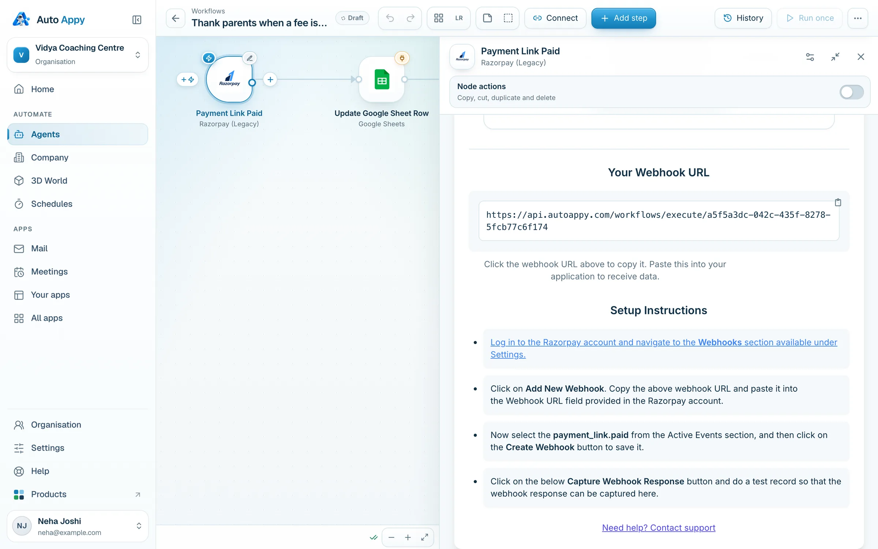Add a sticky note page icon
Screen dimensions: 878x549
[487, 18]
